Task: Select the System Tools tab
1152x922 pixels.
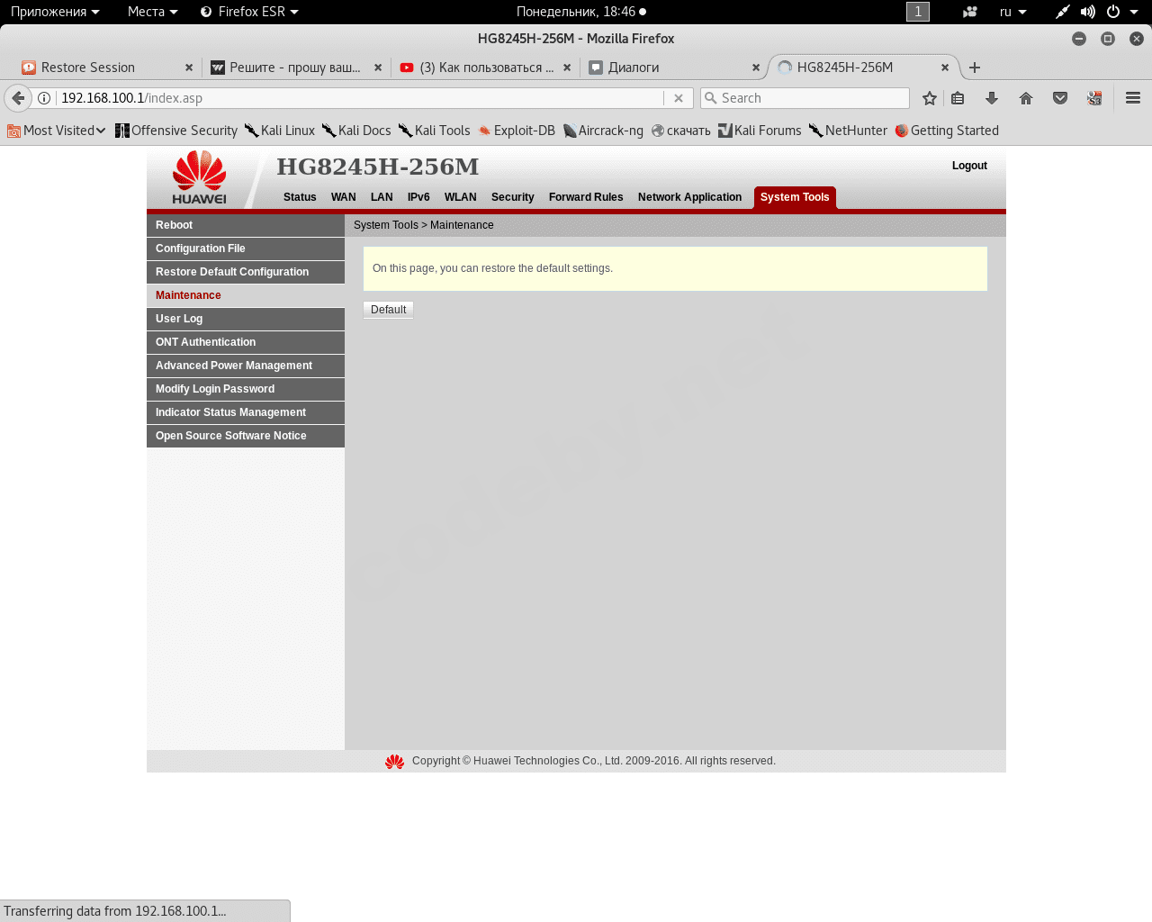Action: click(795, 197)
